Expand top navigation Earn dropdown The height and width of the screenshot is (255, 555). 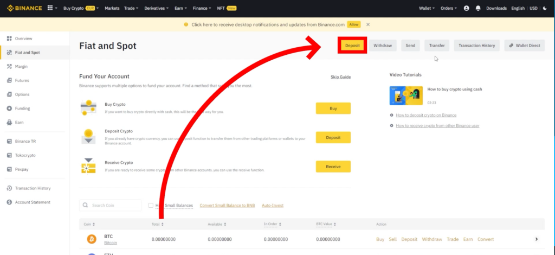(180, 8)
